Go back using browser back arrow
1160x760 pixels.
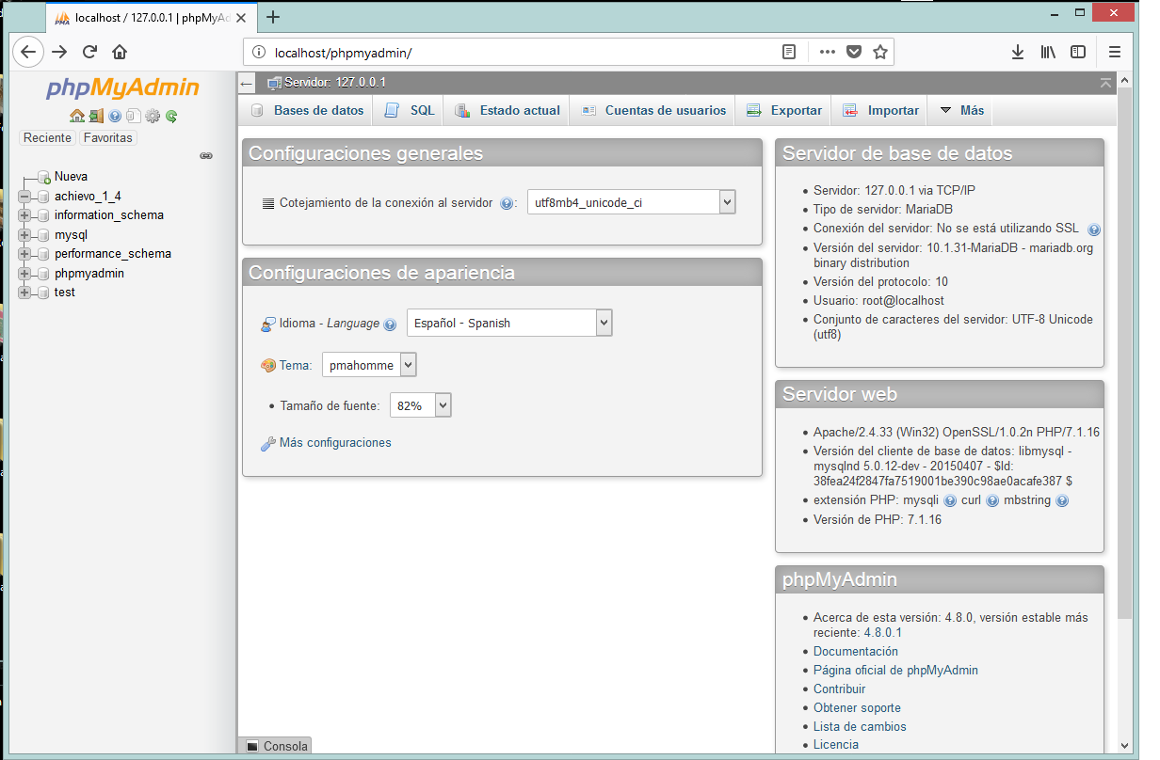28,53
